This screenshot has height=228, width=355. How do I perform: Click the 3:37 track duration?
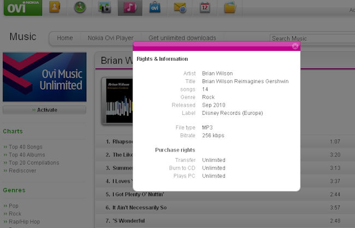(335, 181)
